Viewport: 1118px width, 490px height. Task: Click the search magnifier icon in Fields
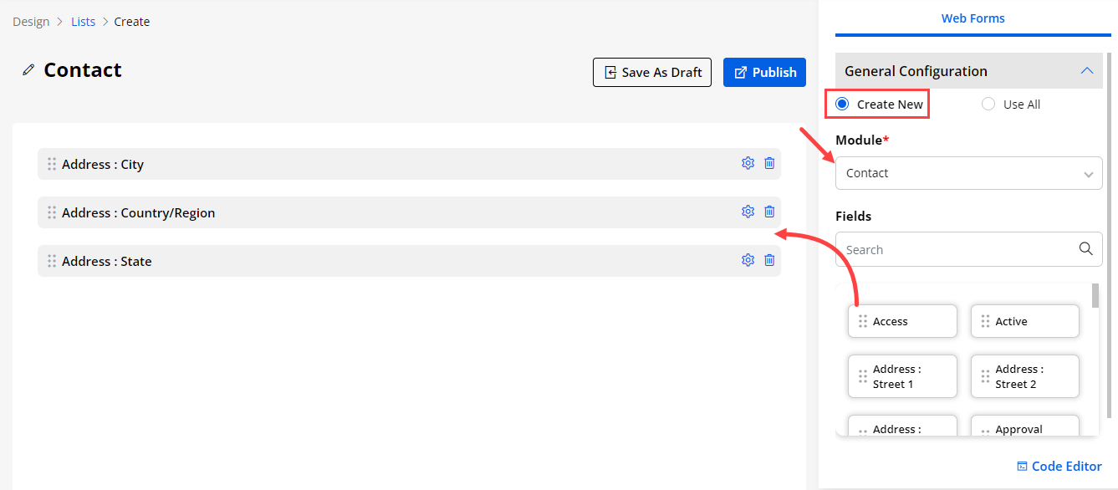coord(1085,249)
